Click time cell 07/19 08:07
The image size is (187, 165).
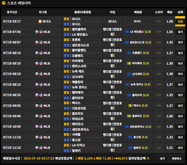(12, 42)
